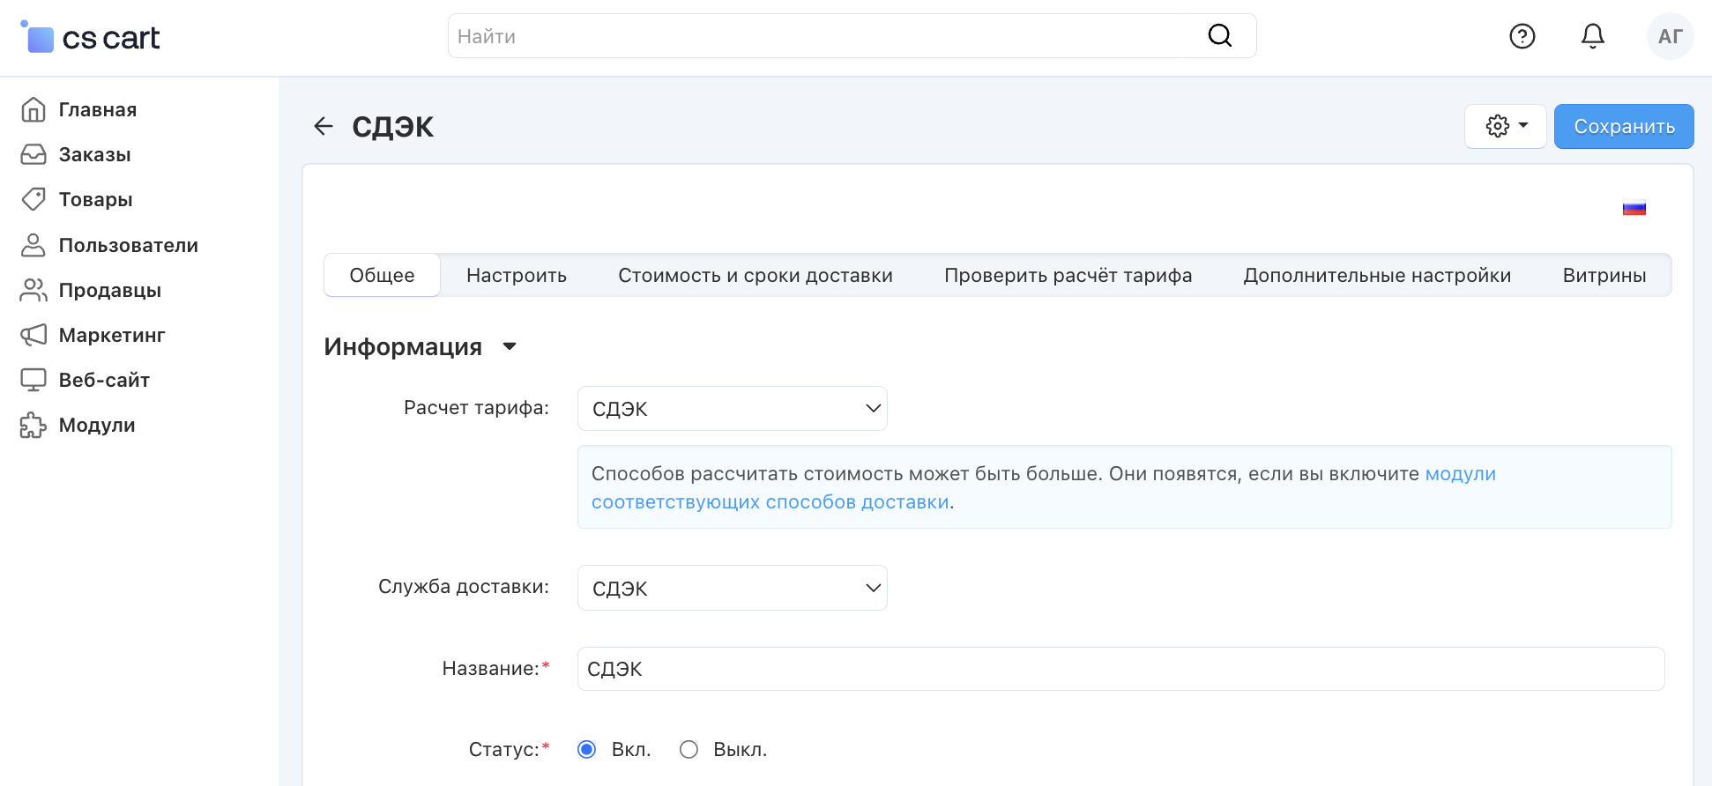Screen dimensions: 1712x786
Task: Click the Сохранить button
Action: point(1623,127)
